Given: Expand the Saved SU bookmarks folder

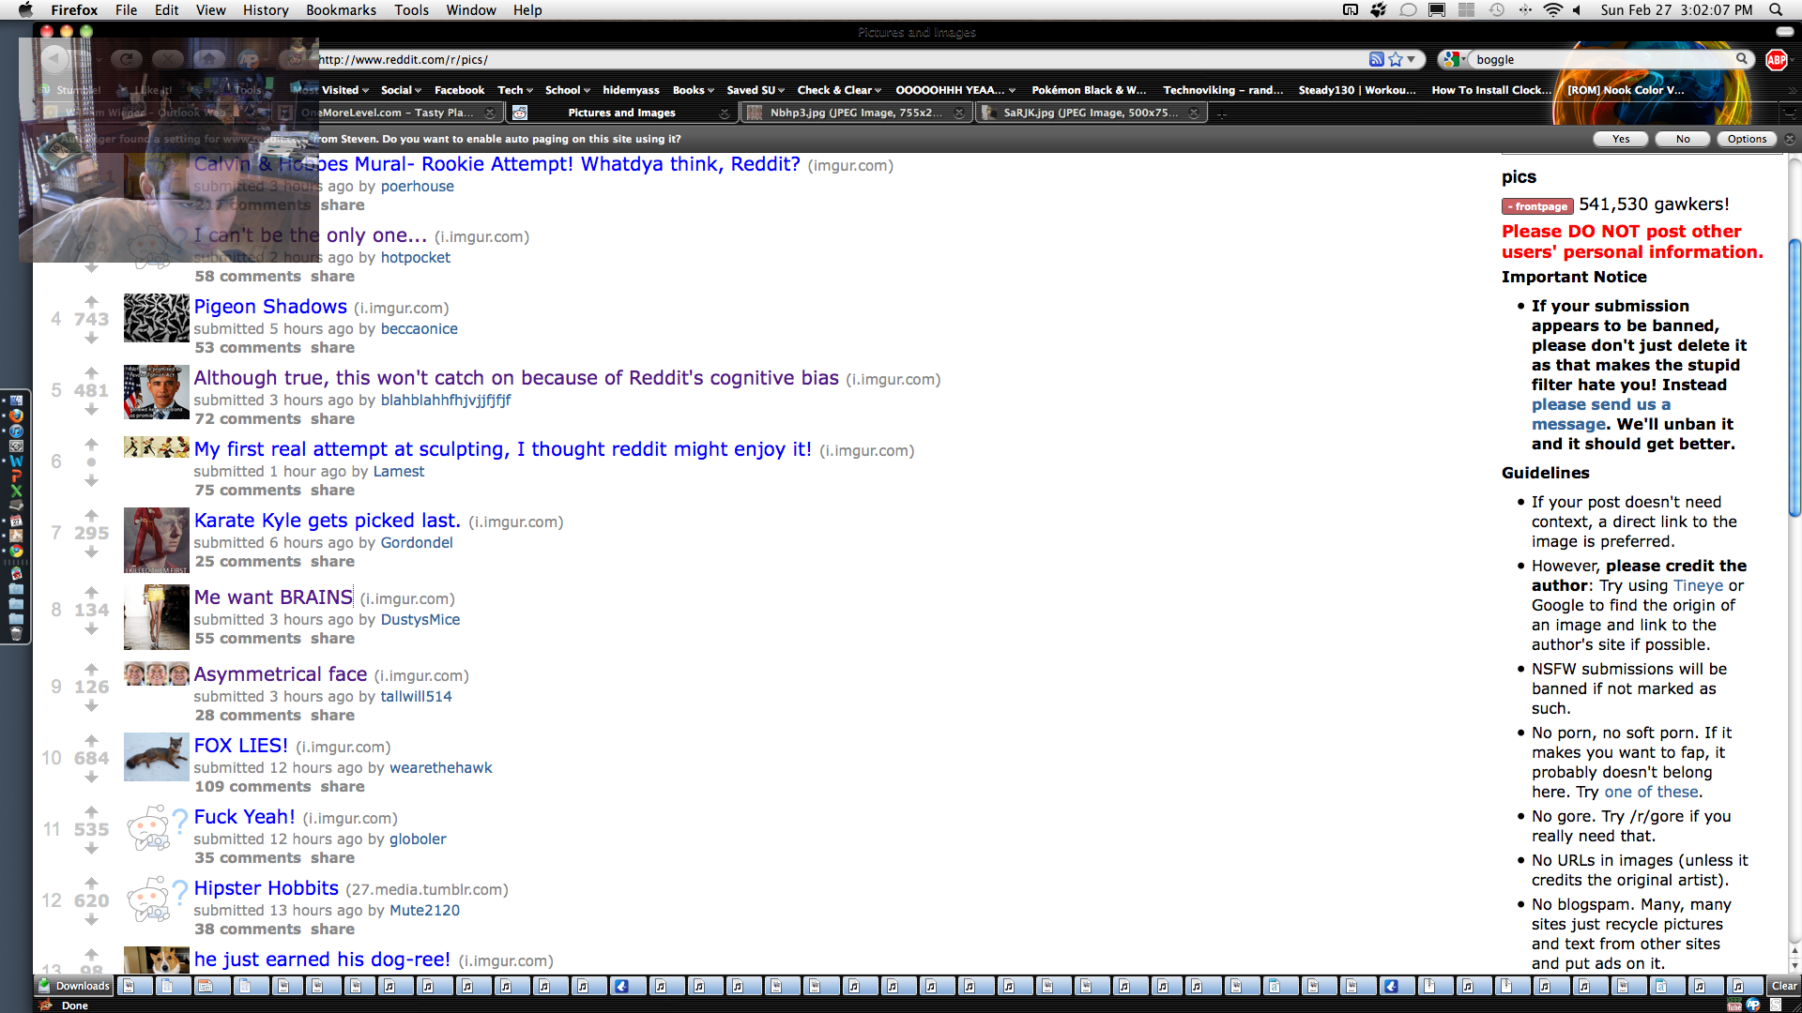Looking at the screenshot, I should (755, 90).
